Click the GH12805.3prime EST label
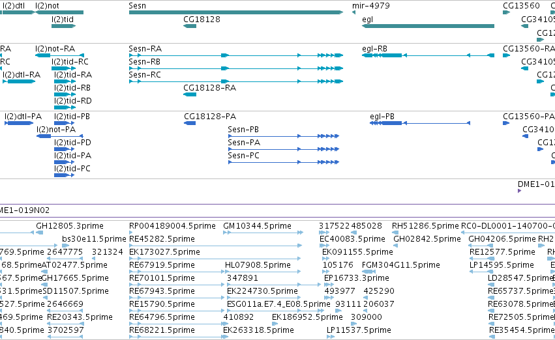The image size is (555, 340). click(x=70, y=226)
